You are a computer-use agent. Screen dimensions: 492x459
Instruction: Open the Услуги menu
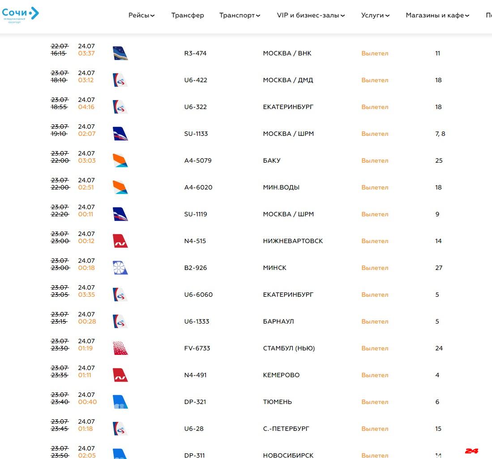pos(375,15)
